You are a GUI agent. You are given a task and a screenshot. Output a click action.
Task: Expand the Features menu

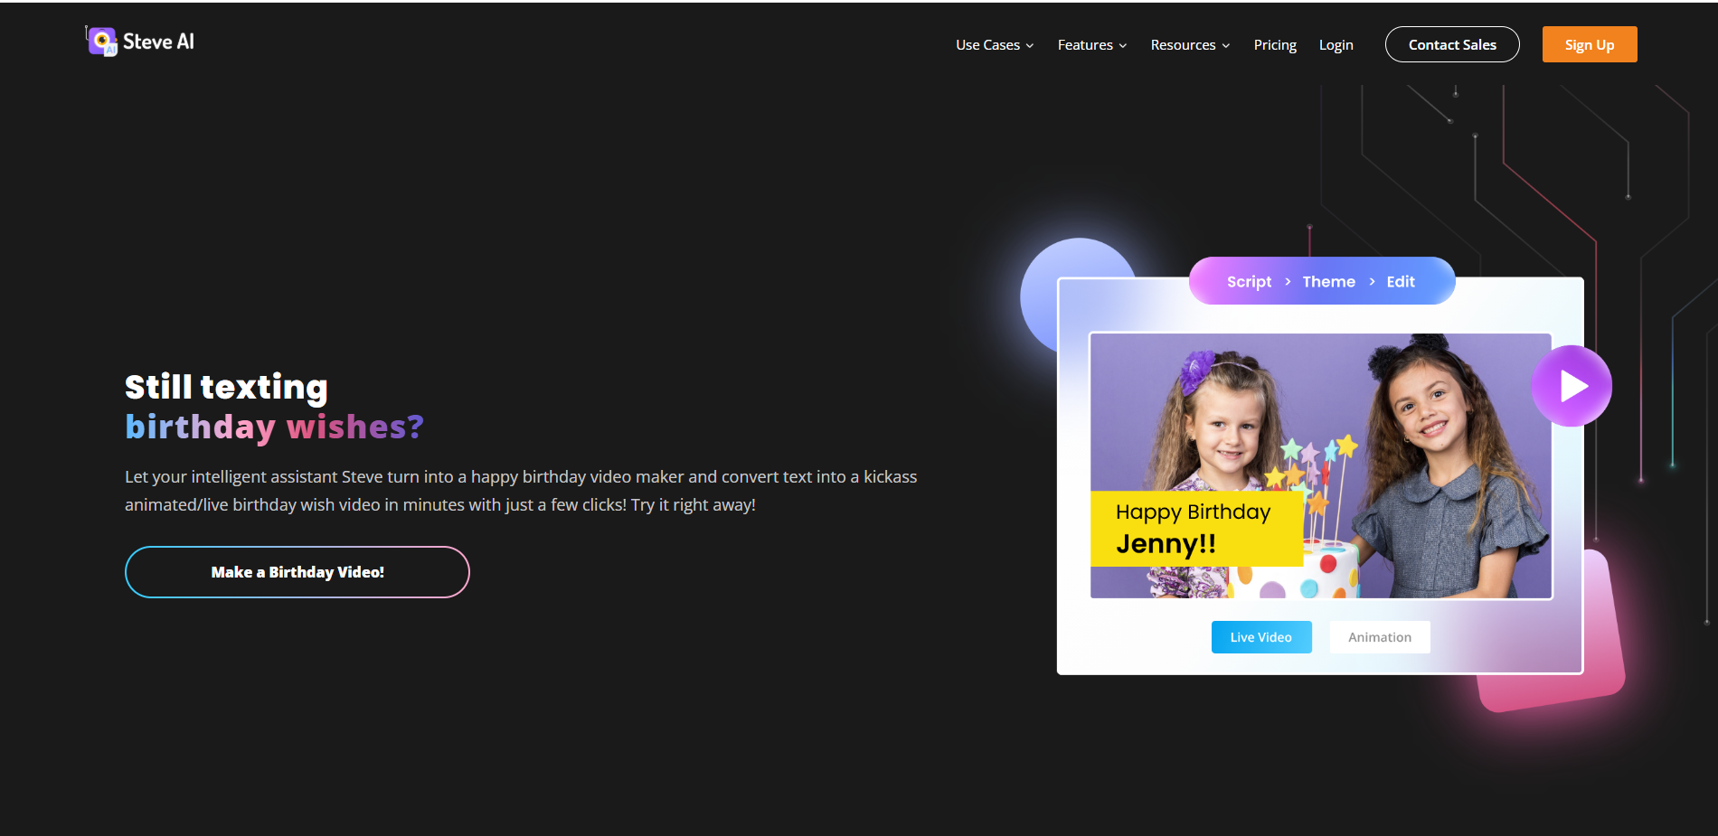click(x=1085, y=44)
